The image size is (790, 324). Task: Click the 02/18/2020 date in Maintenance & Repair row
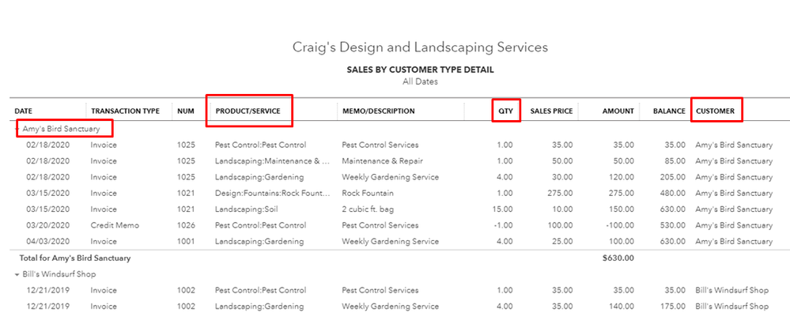pos(48,161)
